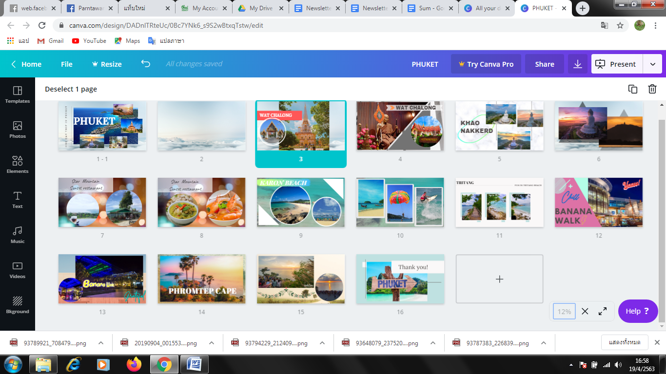
Task: Open the Photos panel
Action: [x=18, y=130]
